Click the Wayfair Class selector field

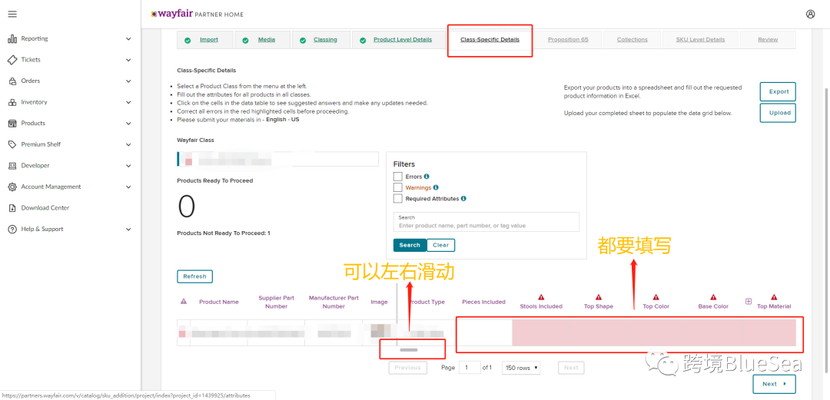(x=278, y=159)
